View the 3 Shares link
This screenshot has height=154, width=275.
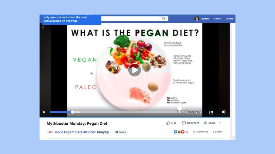click(218, 132)
